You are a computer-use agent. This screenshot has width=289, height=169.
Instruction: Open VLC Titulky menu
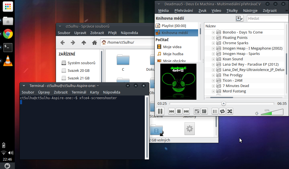pos(232,11)
